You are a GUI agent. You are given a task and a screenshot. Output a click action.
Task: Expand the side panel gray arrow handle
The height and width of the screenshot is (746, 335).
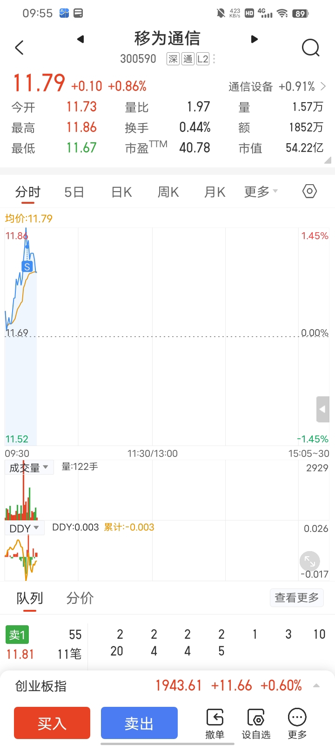click(x=323, y=409)
